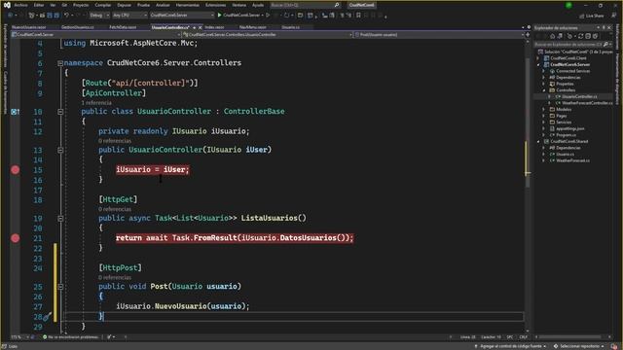Open the Debug configuration dropdown
Image resolution: width=623 pixels, height=350 pixels.
99,16
